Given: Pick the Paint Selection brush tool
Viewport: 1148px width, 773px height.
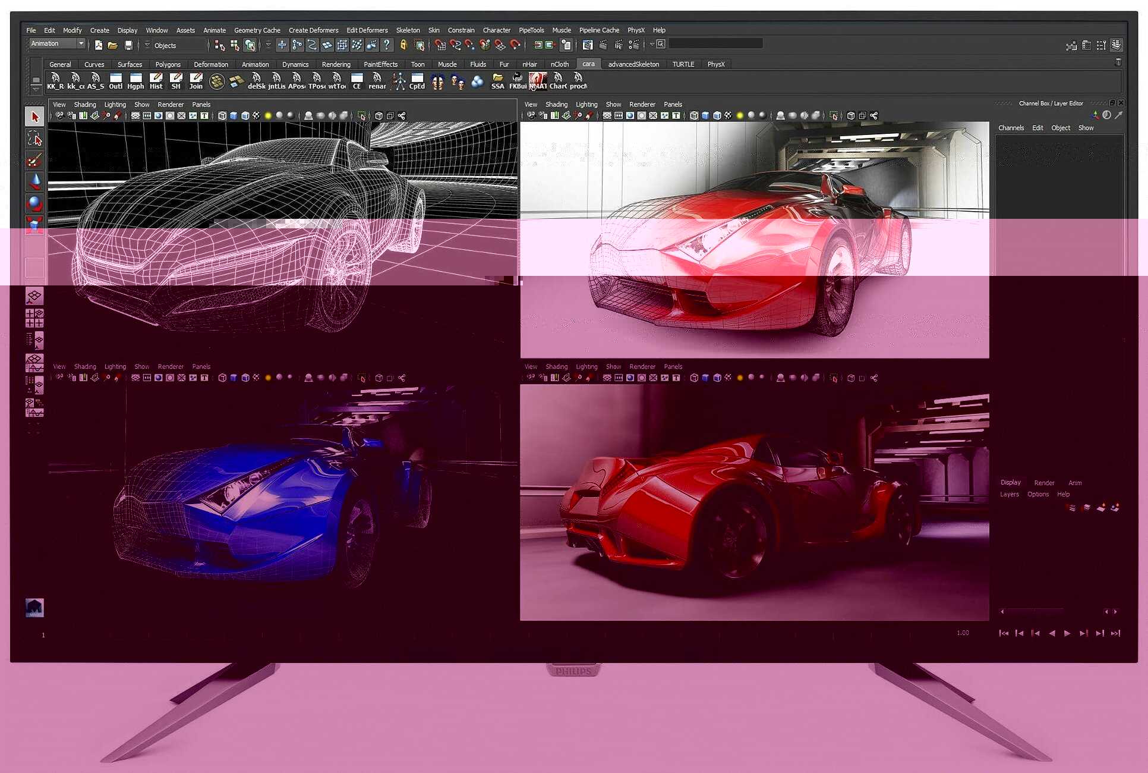Looking at the screenshot, I should [x=34, y=161].
